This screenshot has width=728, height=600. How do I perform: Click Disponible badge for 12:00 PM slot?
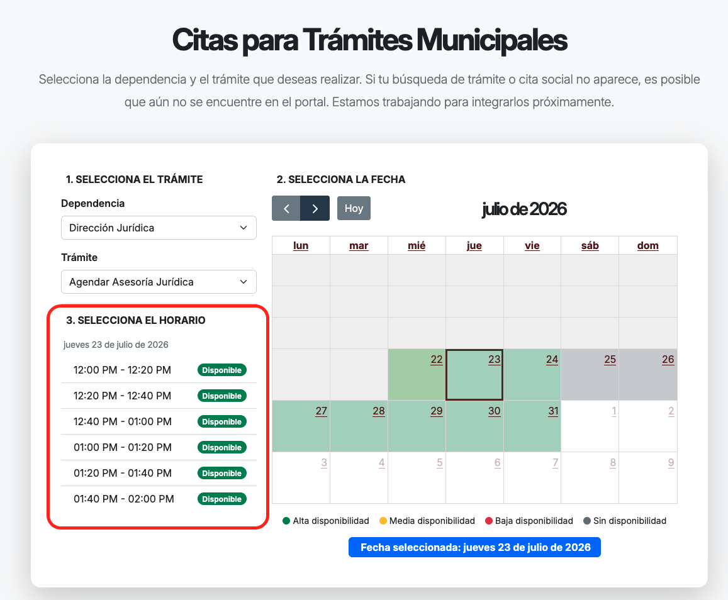[222, 370]
